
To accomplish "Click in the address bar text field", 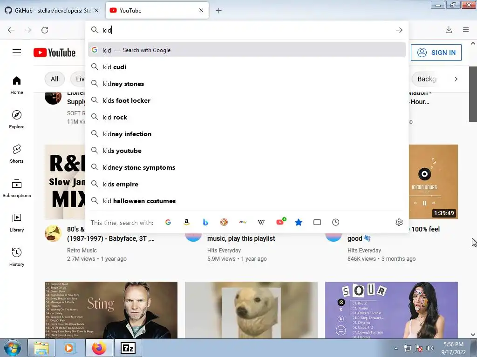I will 246,30.
